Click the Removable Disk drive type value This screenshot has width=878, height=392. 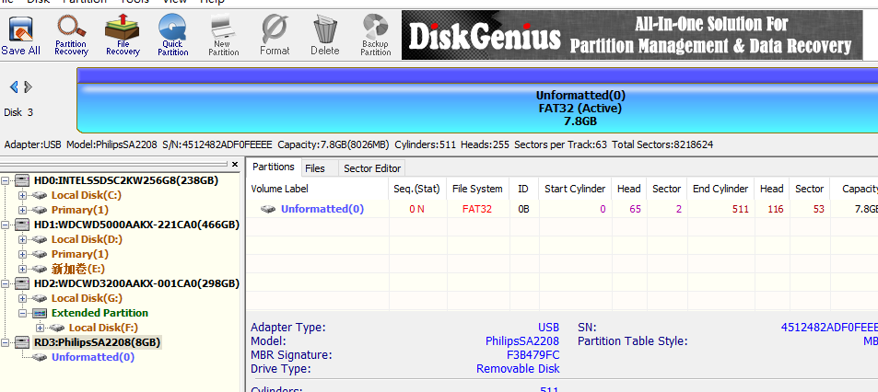coord(518,369)
